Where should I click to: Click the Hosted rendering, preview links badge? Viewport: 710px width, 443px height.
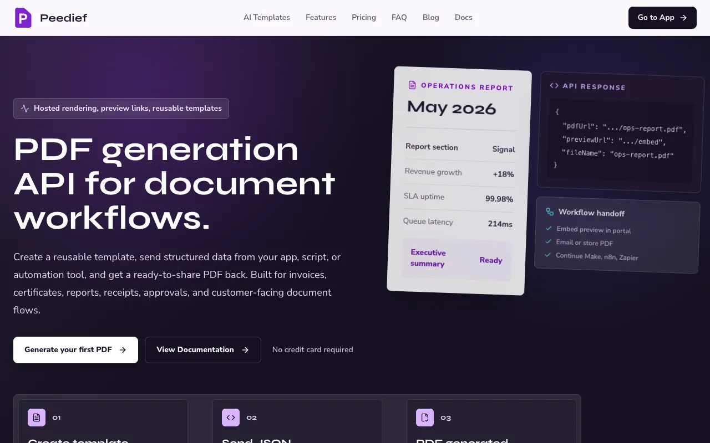pos(121,109)
